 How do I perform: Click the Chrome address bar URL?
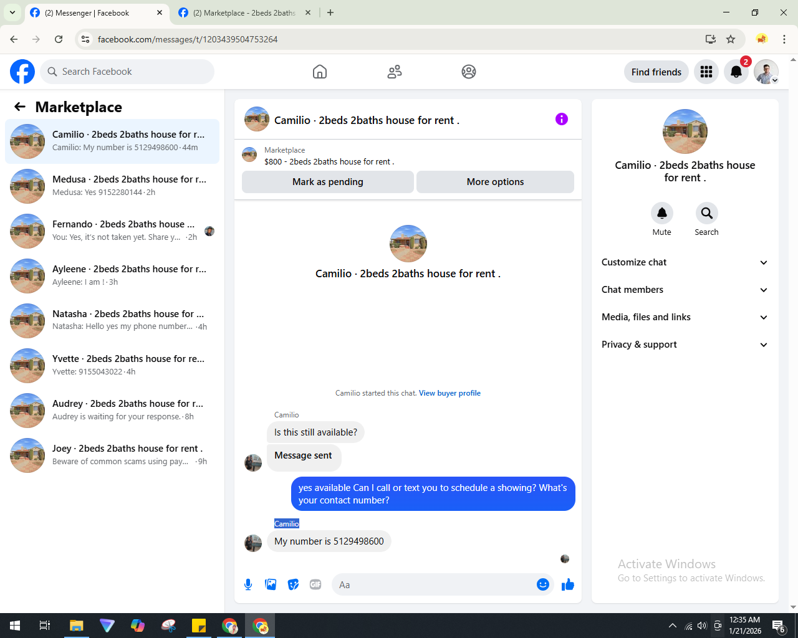[188, 39]
